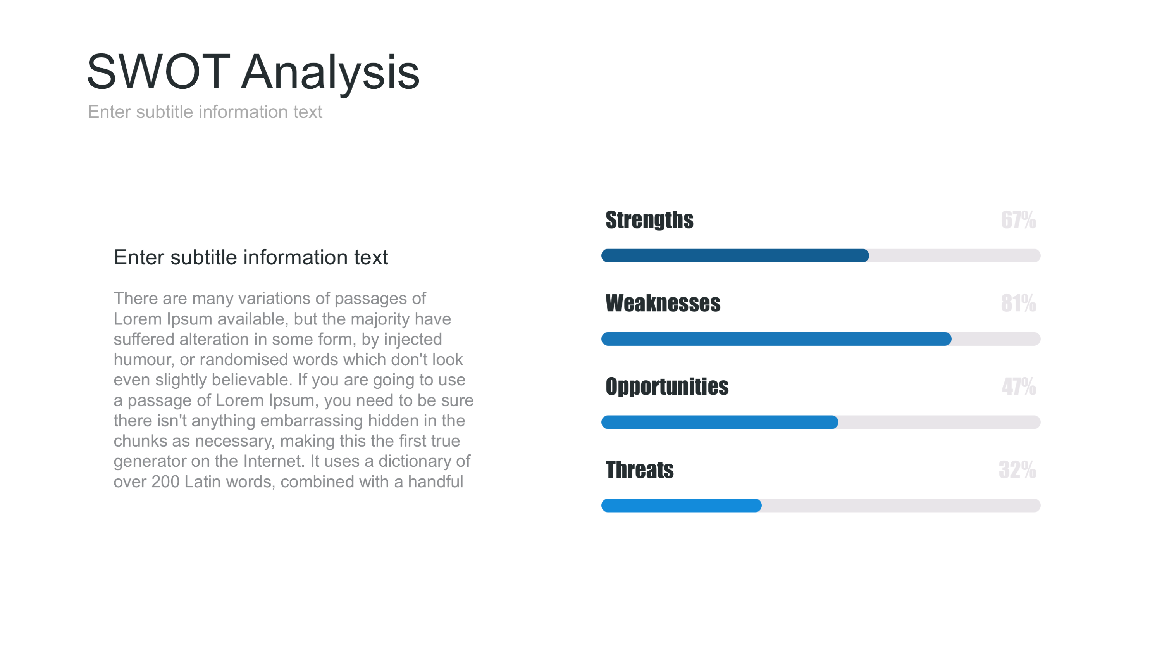Select the Strengths label
The width and height of the screenshot is (1162, 654).
649,220
